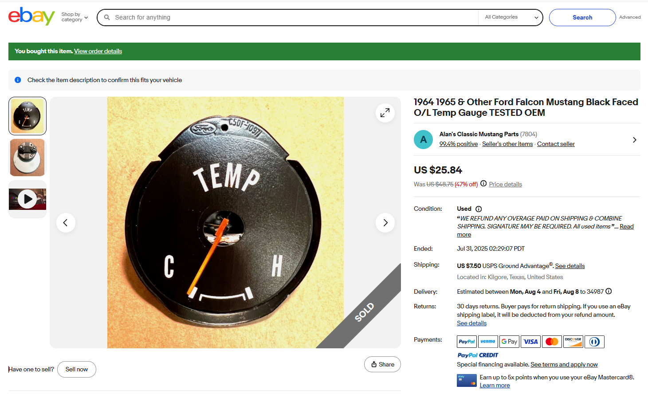Image resolution: width=648 pixels, height=394 pixels.
Task: Play the item video thumbnail
Action: click(x=27, y=199)
